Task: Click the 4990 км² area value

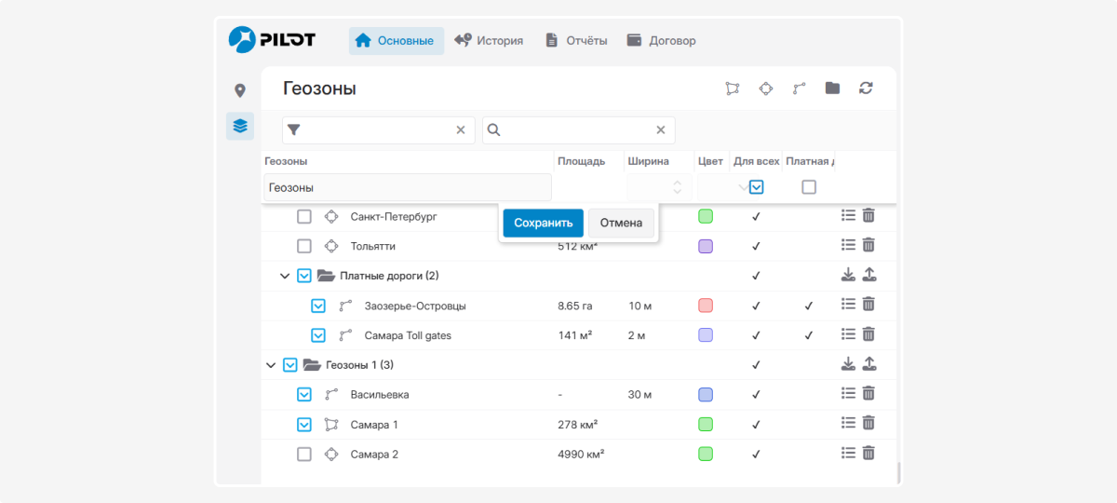Action: coord(581,455)
